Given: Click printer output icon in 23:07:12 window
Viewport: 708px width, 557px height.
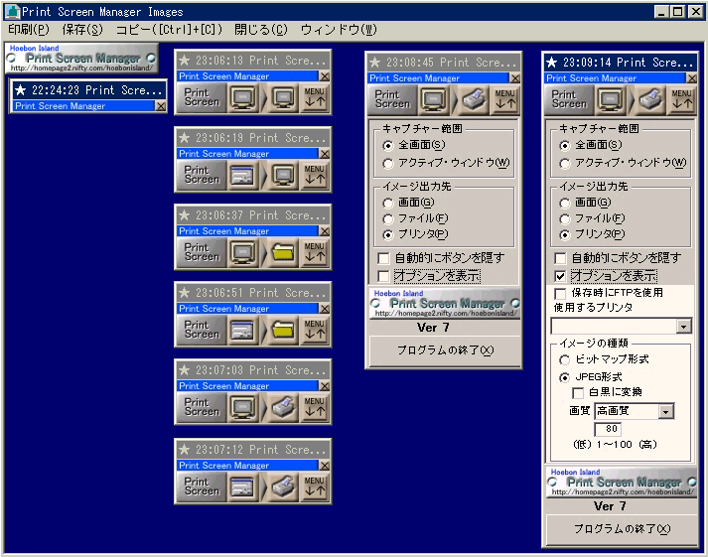Looking at the screenshot, I should point(283,487).
